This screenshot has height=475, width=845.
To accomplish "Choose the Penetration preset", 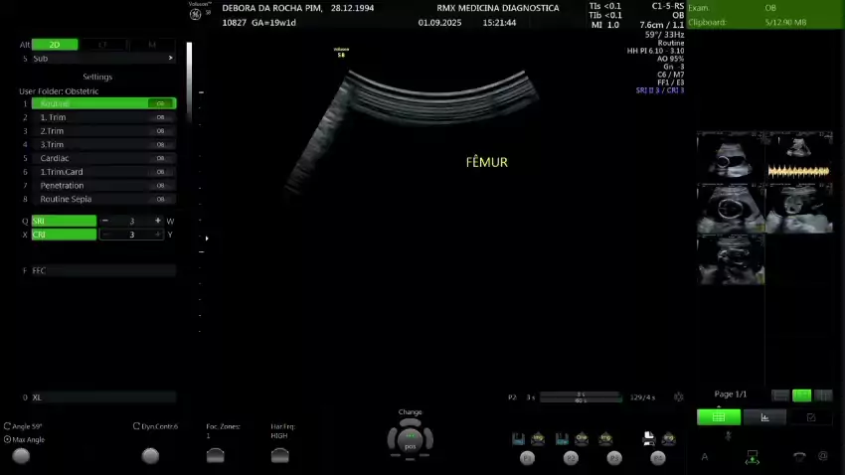I will [99, 186].
